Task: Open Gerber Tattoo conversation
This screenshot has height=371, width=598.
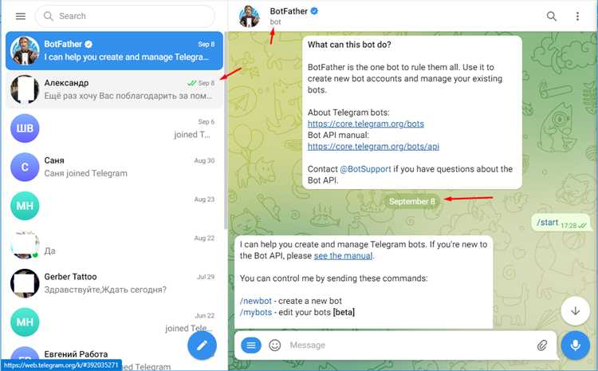Action: tap(114, 283)
